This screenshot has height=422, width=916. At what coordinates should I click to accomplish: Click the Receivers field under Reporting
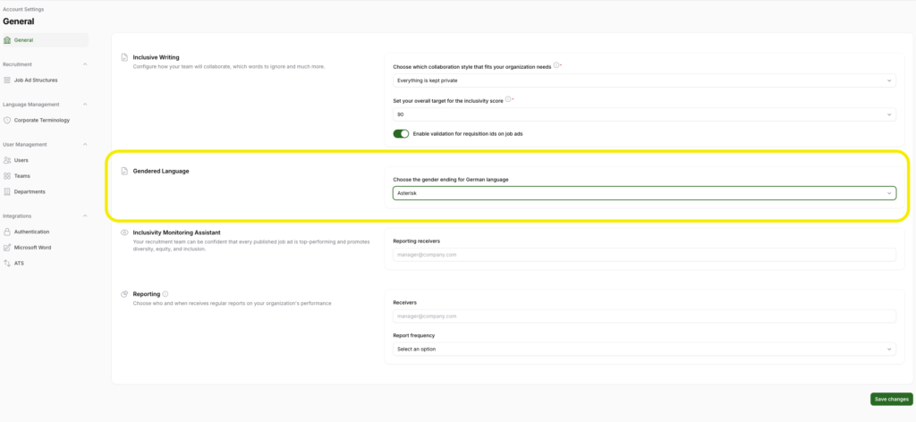(x=644, y=316)
